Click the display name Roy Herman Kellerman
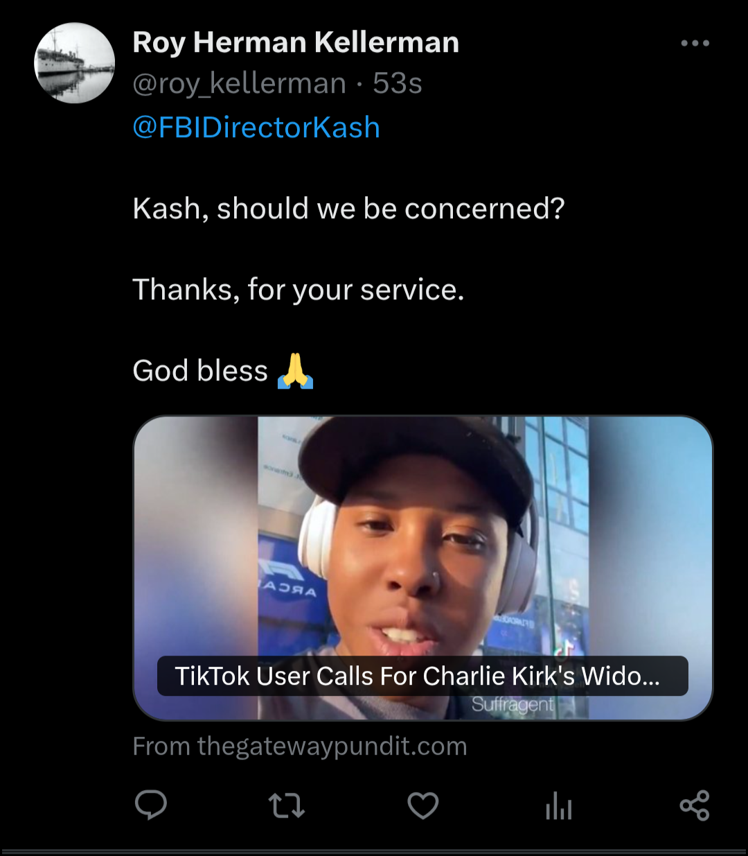Viewport: 748px width, 856px height. (x=296, y=43)
